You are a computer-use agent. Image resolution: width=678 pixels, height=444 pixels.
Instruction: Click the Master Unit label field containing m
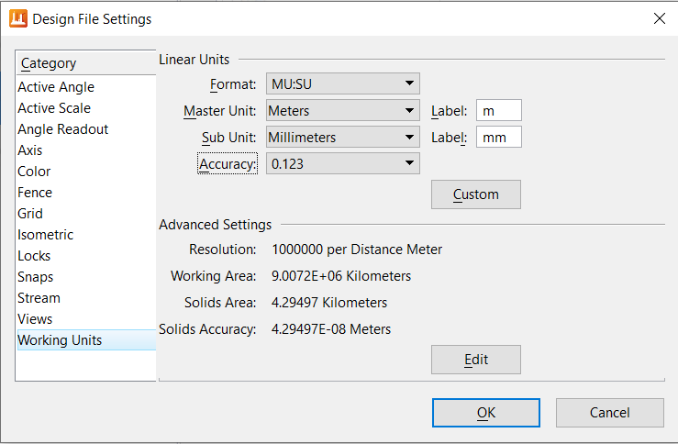(x=499, y=110)
